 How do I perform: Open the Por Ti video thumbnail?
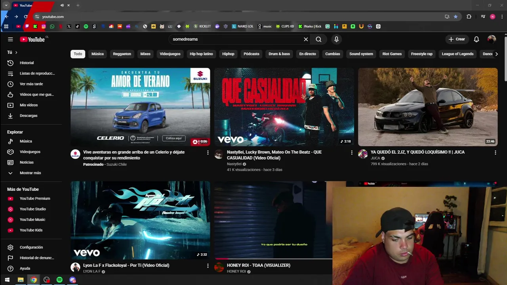[x=140, y=220]
